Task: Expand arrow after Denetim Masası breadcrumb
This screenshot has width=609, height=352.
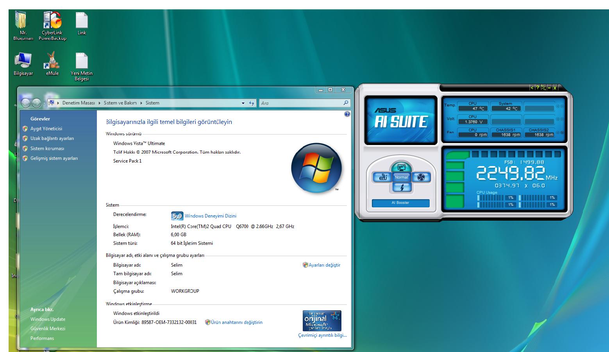Action: point(100,103)
